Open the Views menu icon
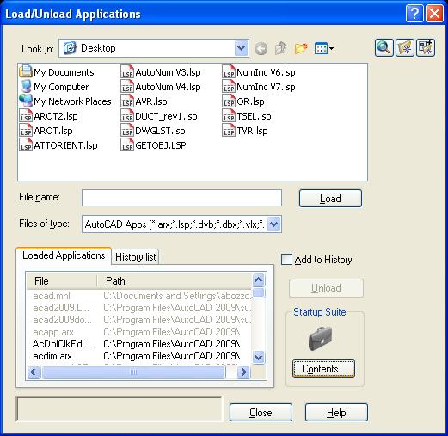Viewport: 448px width, 436px height. [x=324, y=48]
